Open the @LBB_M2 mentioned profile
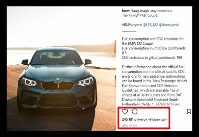This screenshot has height=137, width=199. tap(150, 25)
